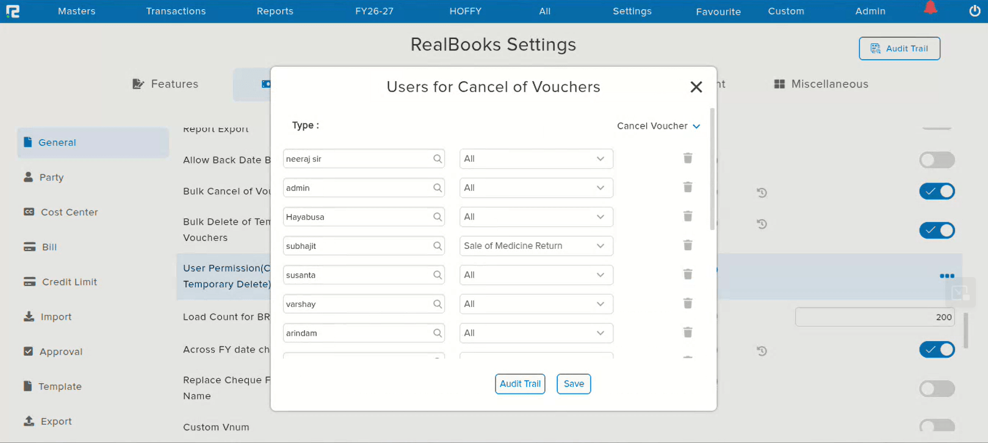Open the Masters menu
The width and height of the screenshot is (988, 443).
click(77, 11)
